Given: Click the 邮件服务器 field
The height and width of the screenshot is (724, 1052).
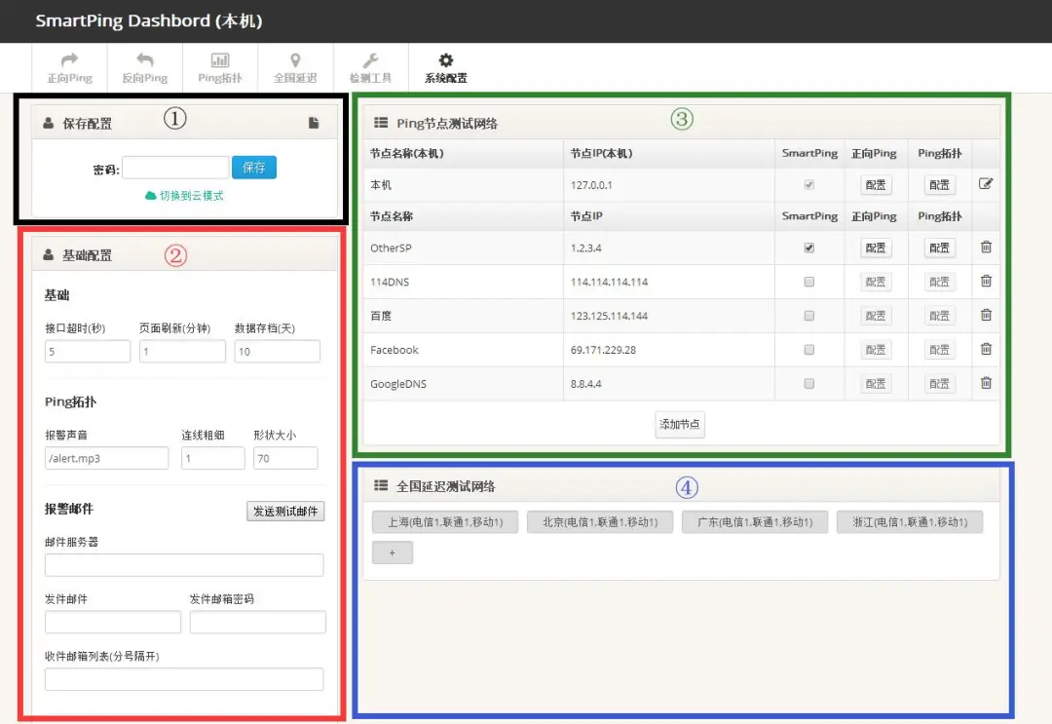Looking at the screenshot, I should (184, 565).
